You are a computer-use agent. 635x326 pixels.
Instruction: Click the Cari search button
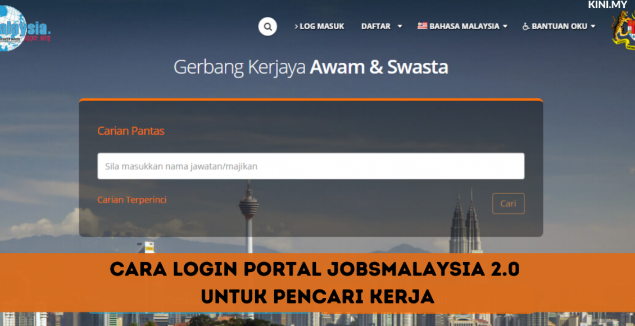(507, 203)
